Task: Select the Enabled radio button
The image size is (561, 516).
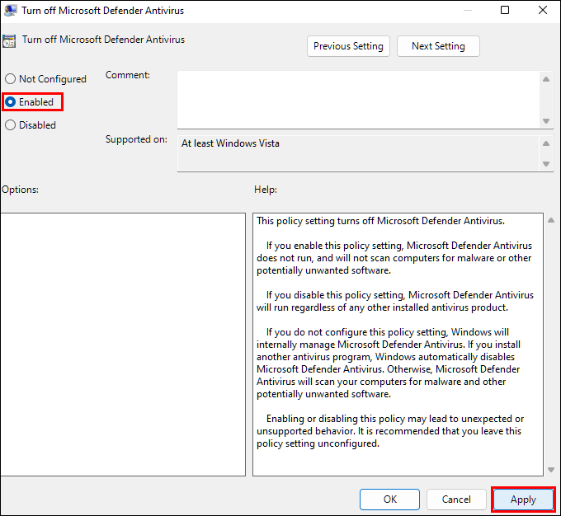Action: [x=11, y=102]
